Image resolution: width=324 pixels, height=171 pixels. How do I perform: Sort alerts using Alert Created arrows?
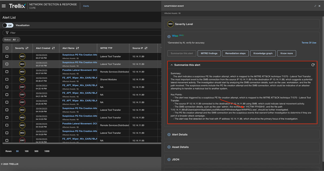pos(53,48)
